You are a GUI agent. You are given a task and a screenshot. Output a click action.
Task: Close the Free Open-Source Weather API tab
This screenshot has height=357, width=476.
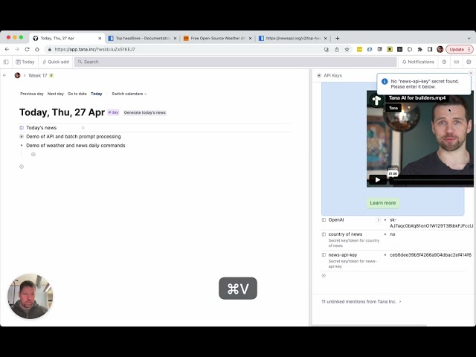(x=250, y=38)
